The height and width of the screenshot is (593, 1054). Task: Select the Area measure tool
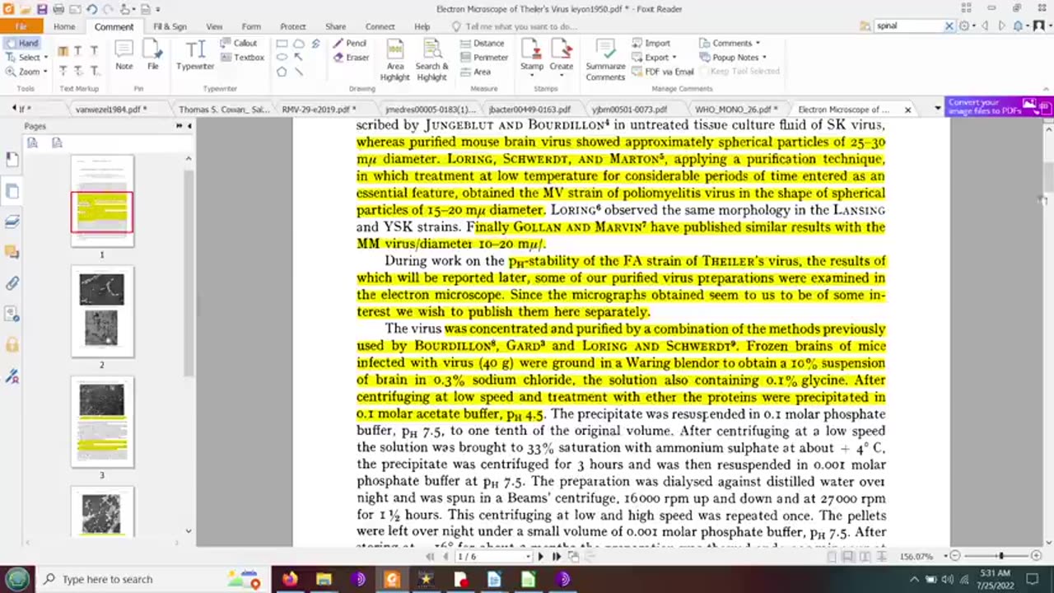pyautogui.click(x=475, y=72)
